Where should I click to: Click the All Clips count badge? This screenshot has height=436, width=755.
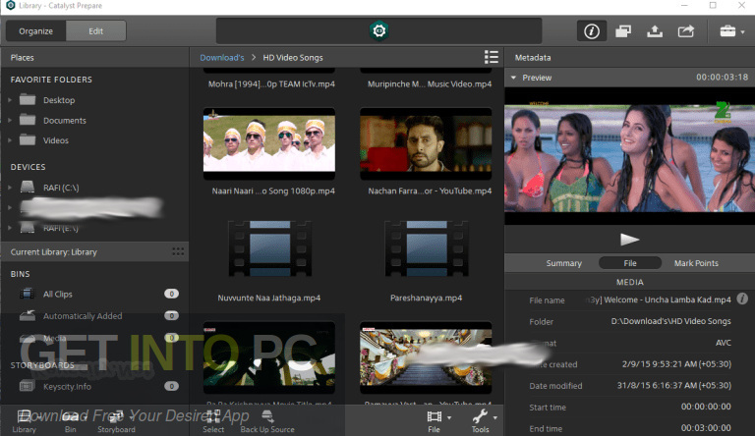click(x=171, y=294)
